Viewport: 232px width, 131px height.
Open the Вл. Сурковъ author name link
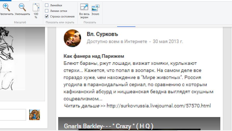tap(102, 34)
